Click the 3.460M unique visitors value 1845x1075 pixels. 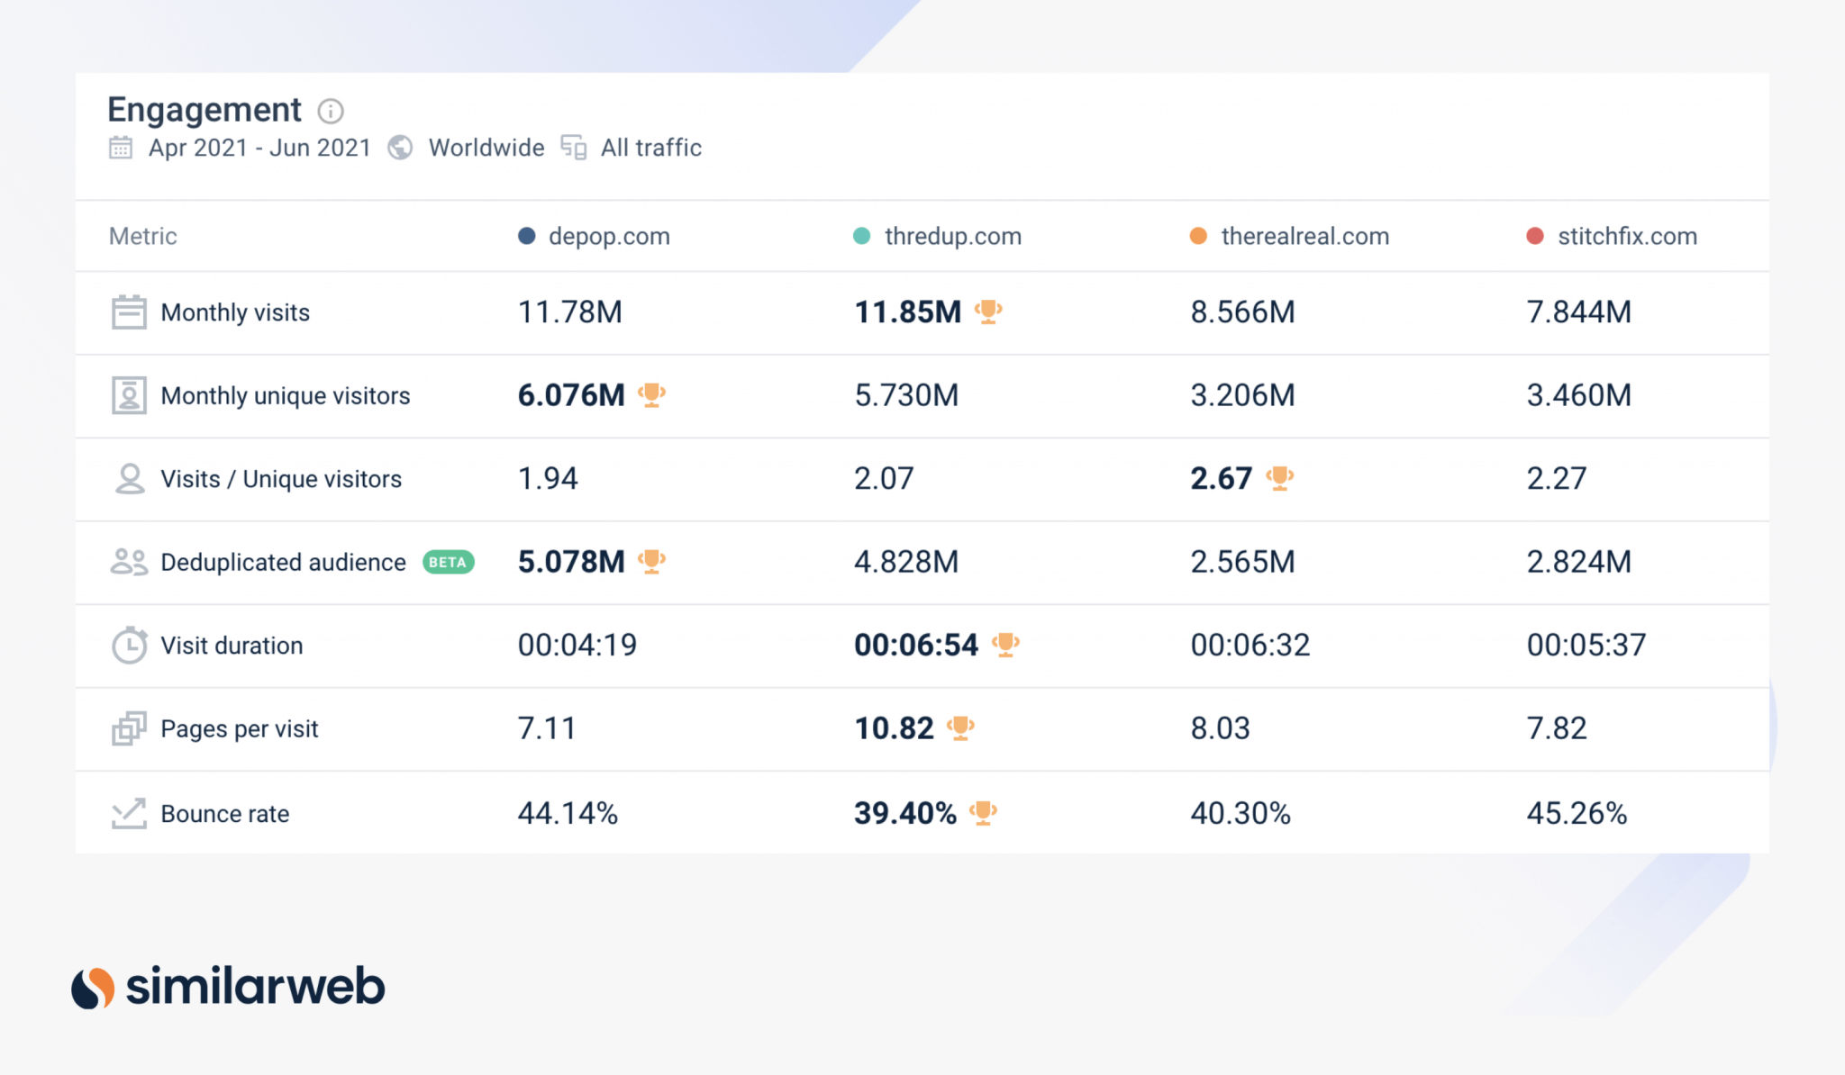(1579, 394)
